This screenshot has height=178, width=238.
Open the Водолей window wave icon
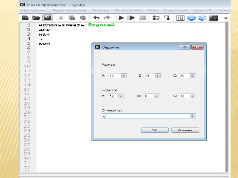pos(192,18)
